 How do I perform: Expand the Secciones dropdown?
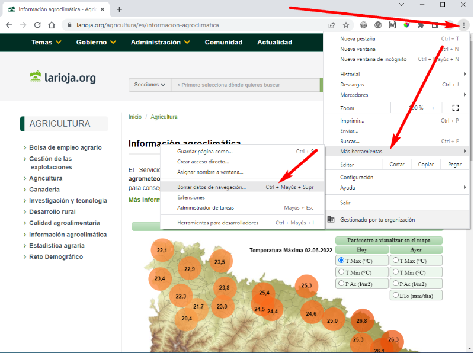pos(149,85)
